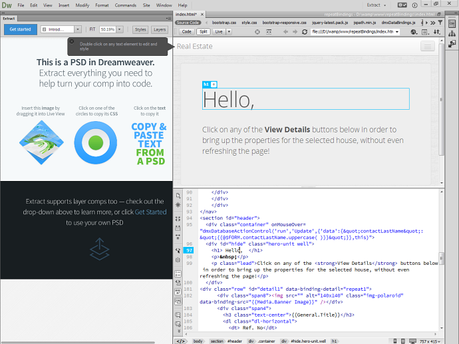Open Documents icon in the coding toolbar
Viewport: 459px width, 344px height.
178,195
